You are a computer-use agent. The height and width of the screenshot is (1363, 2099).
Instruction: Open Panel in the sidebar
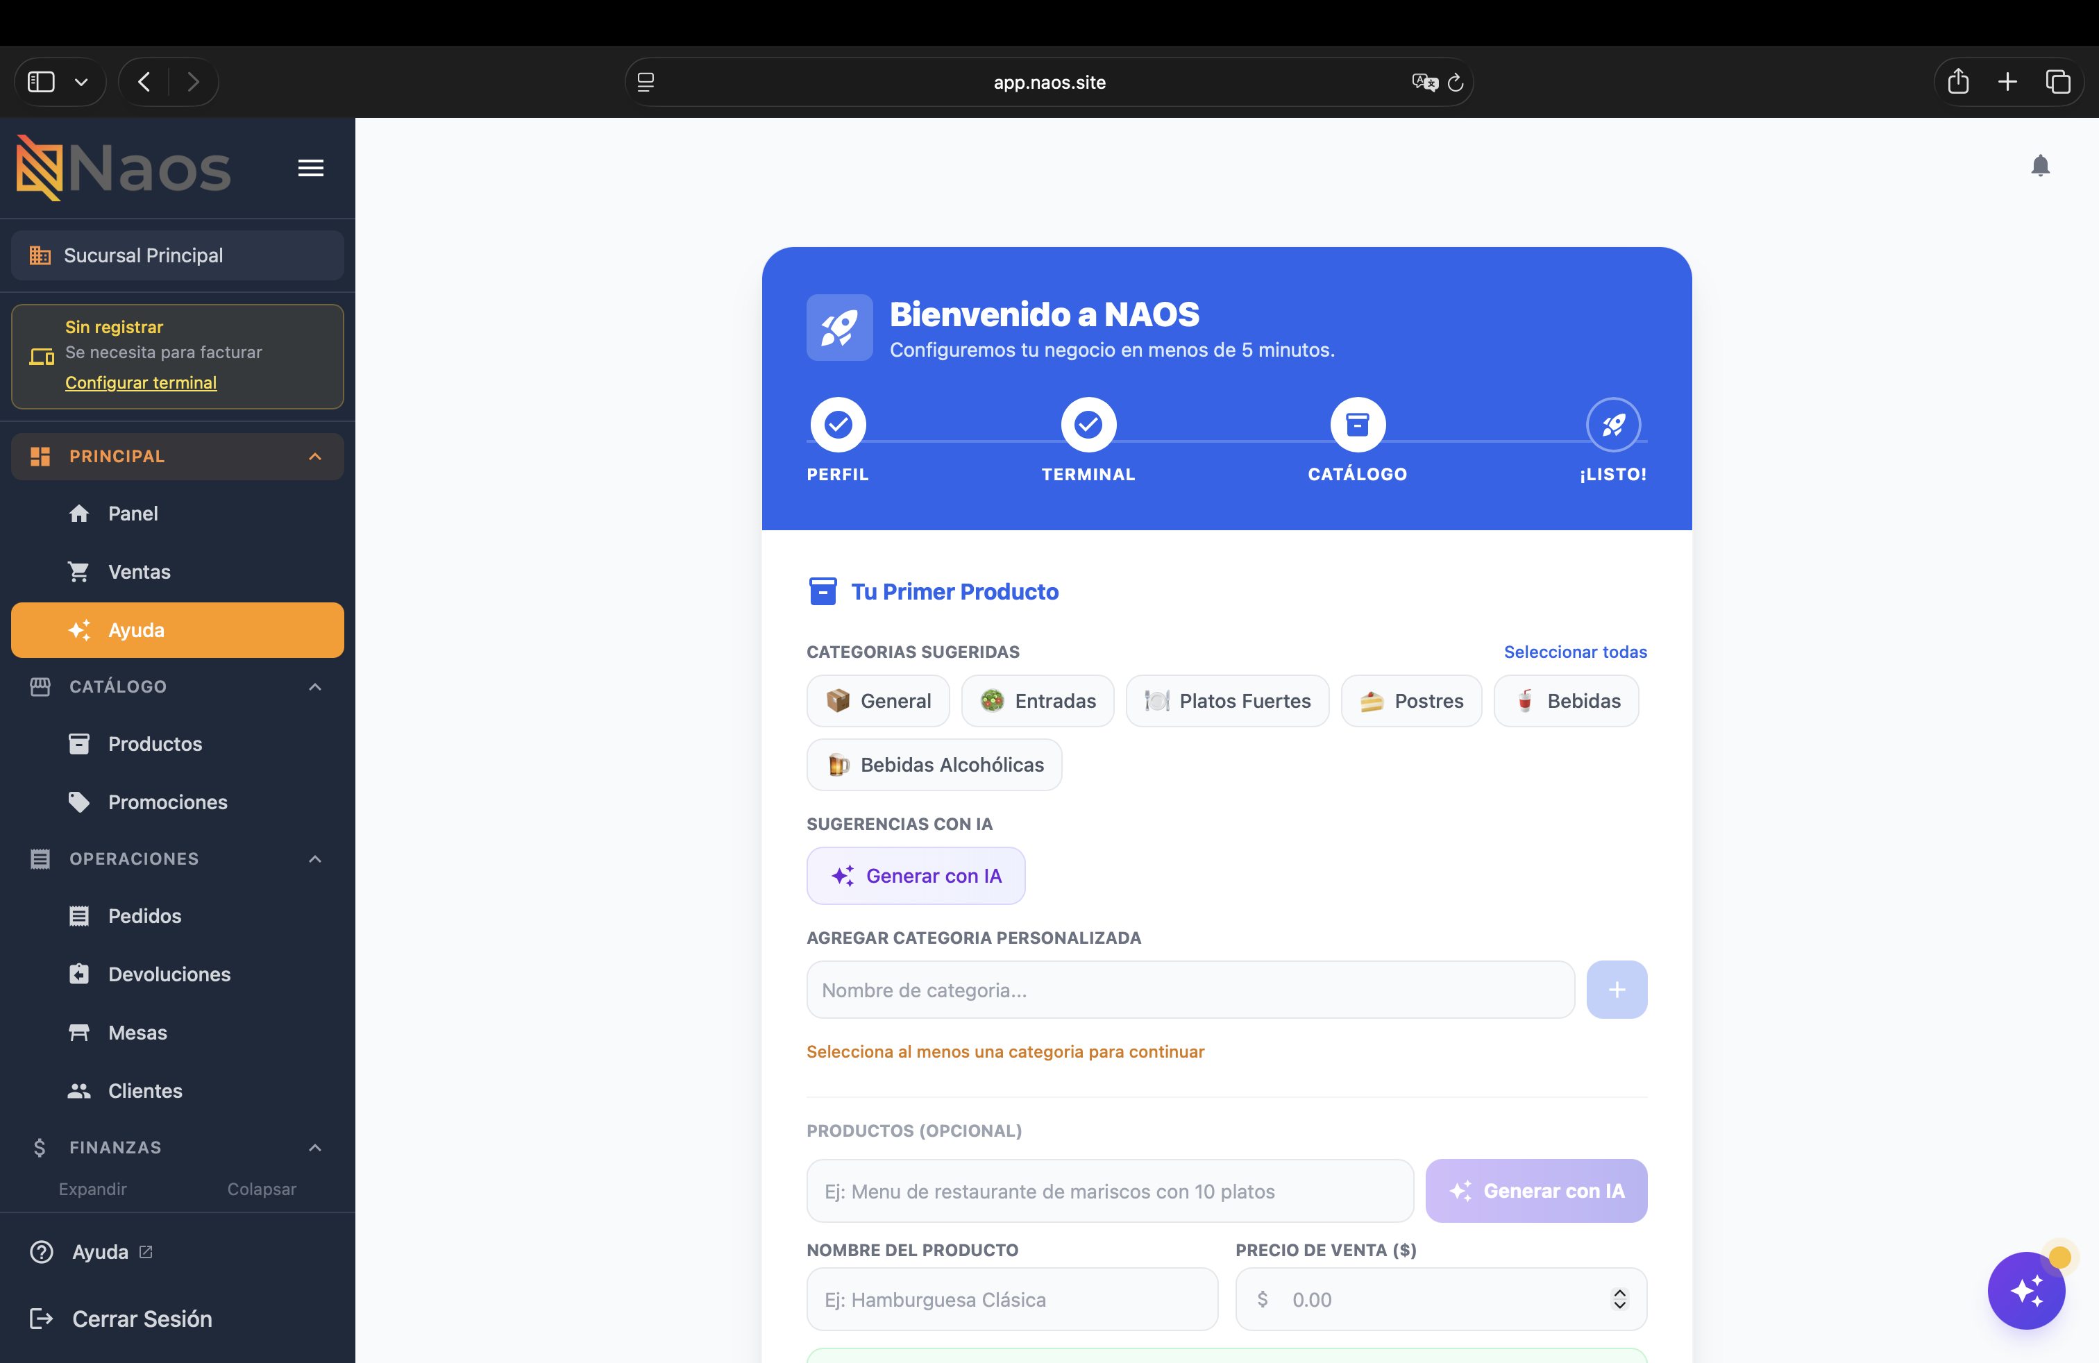pos(177,513)
